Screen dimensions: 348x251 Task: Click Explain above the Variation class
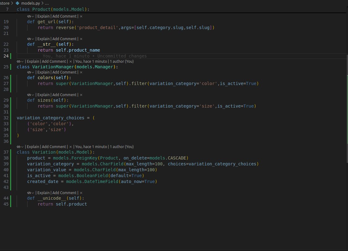point(33,147)
